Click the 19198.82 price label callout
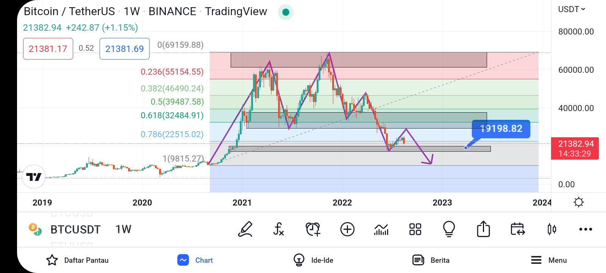This screenshot has width=606, height=273. click(x=501, y=129)
